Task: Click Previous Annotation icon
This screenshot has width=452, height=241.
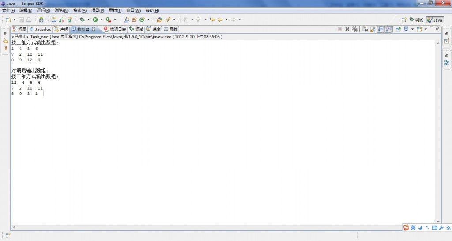Action: pos(199,19)
